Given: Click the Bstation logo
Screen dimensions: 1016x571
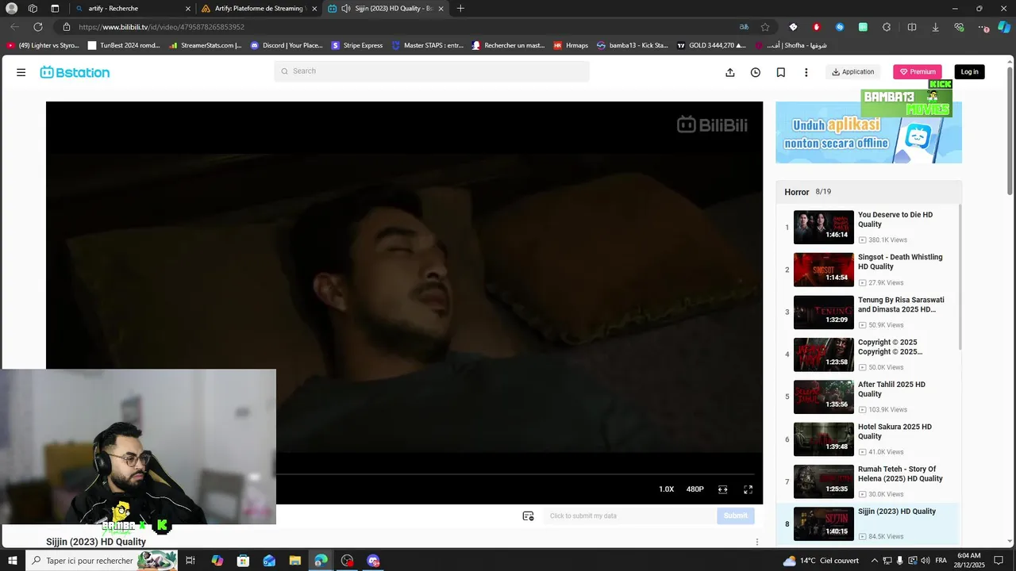Looking at the screenshot, I should (x=75, y=72).
